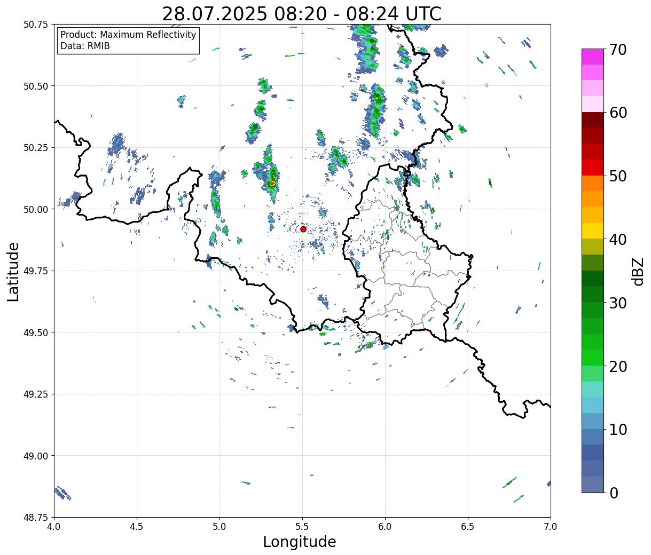Screen dimensions: 651x555
Task: Click the 'Longitude' axis label
Action: click(x=300, y=542)
